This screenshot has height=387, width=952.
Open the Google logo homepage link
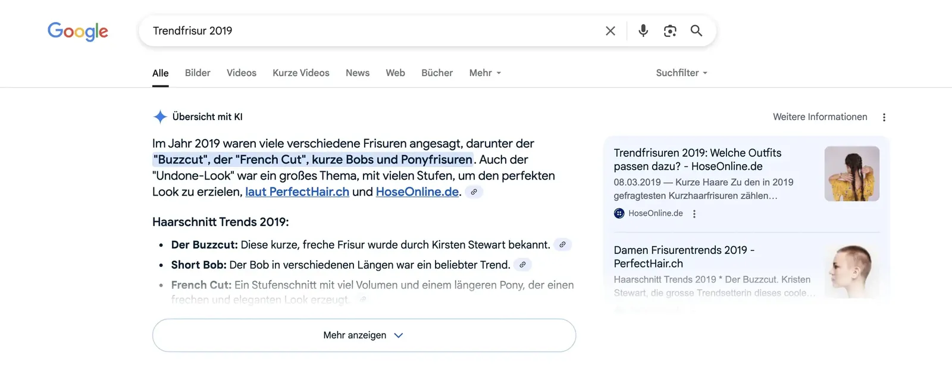[78, 31]
